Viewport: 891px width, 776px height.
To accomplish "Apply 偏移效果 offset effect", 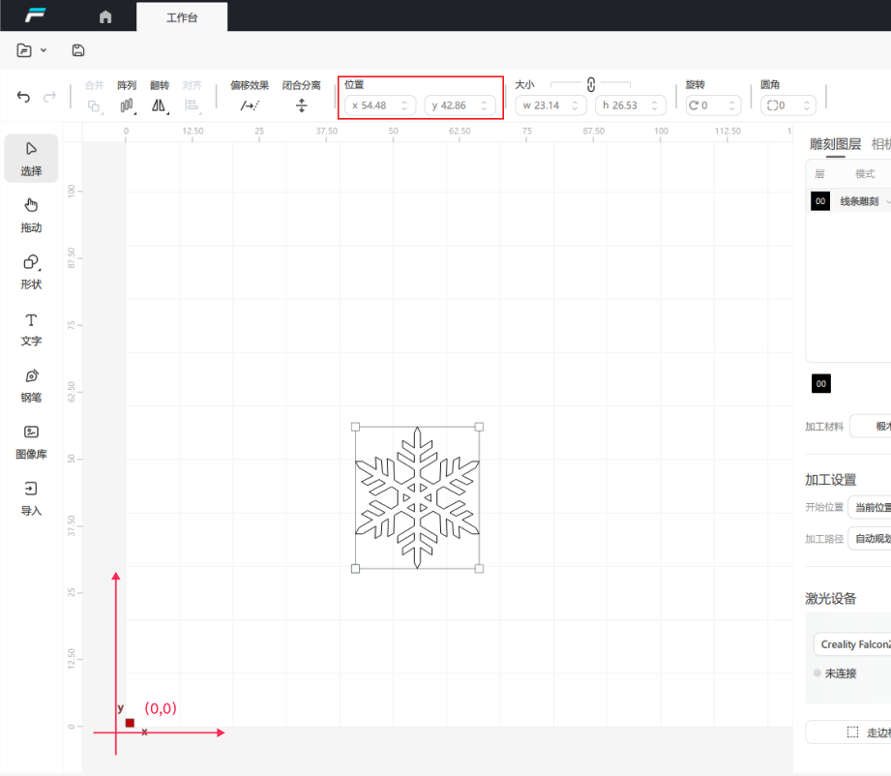I will [x=250, y=104].
